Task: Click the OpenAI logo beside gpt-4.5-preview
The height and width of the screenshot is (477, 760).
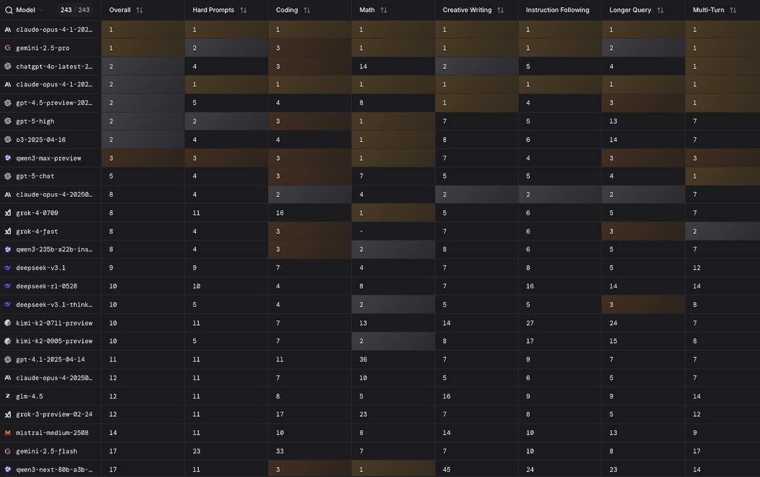Action: 8,102
